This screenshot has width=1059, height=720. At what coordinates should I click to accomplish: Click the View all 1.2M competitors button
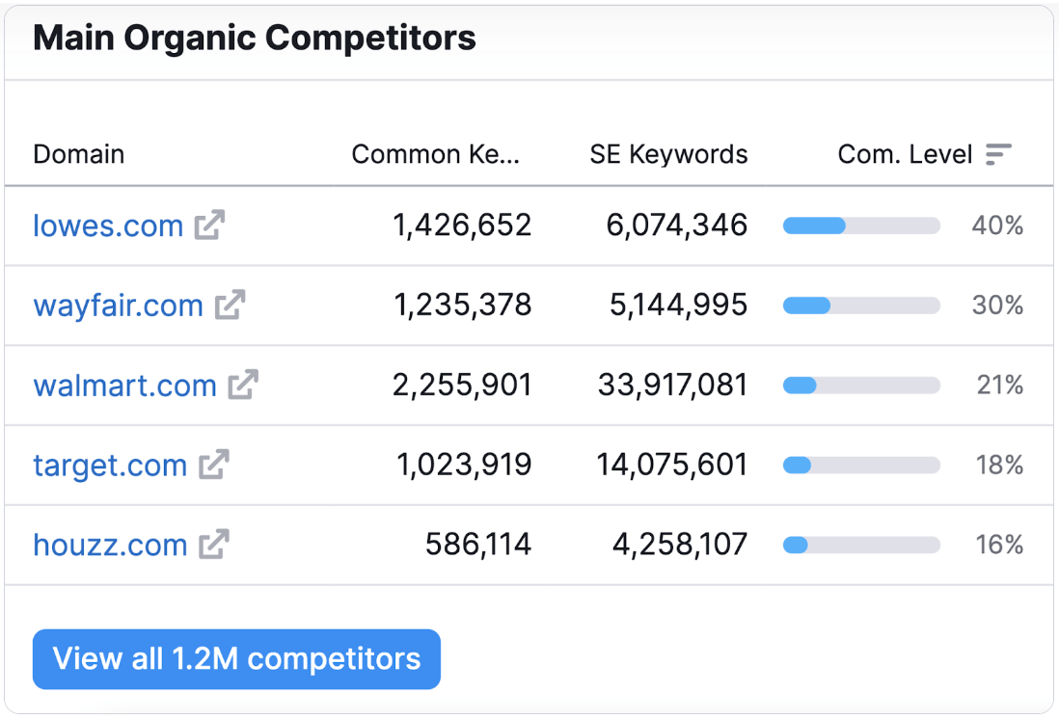[236, 659]
